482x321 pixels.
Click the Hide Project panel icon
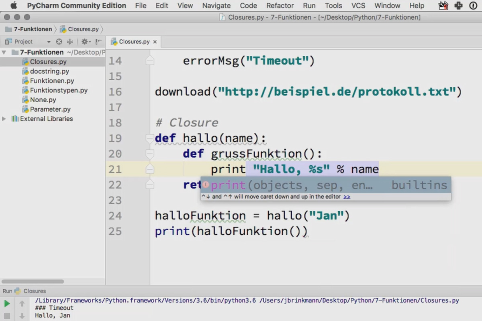pyautogui.click(x=98, y=42)
